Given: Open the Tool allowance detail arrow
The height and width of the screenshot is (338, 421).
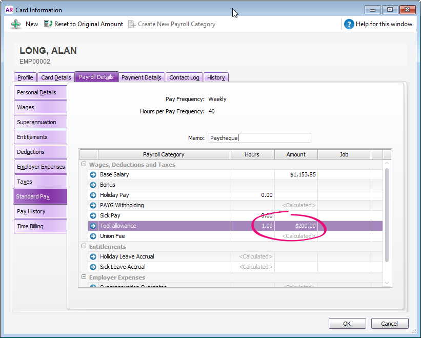Looking at the screenshot, I should pyautogui.click(x=93, y=226).
